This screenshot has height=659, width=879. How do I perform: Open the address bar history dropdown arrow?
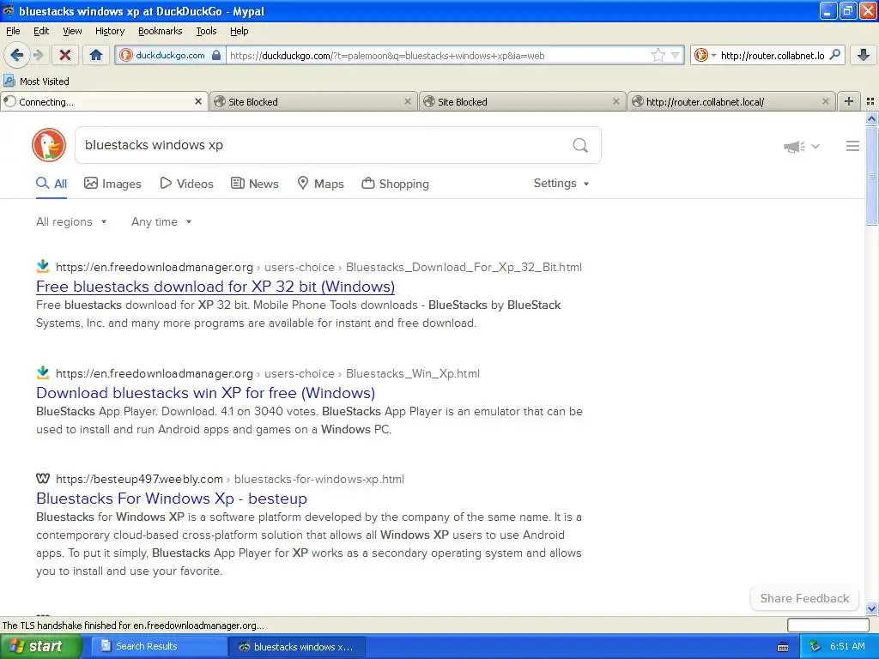coord(675,55)
